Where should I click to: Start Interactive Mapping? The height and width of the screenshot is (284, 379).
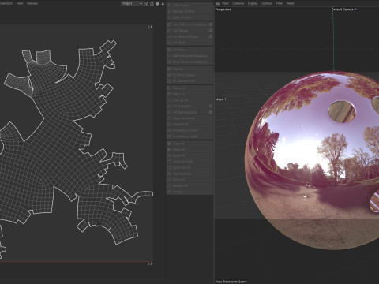point(189,56)
